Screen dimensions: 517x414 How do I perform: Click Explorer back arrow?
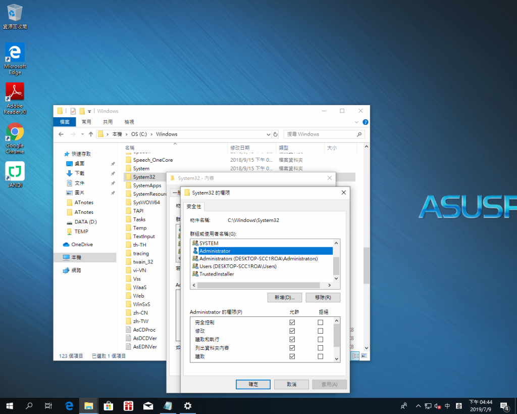point(61,134)
